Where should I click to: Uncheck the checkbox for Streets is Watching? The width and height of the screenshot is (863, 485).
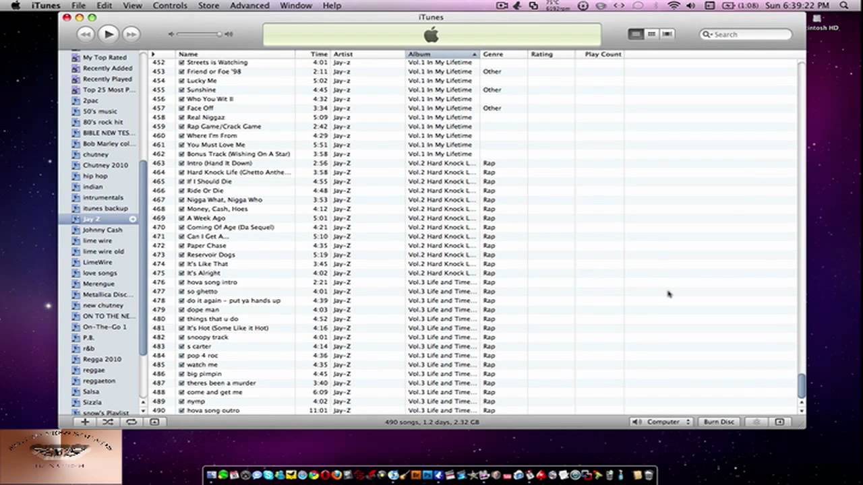181,62
